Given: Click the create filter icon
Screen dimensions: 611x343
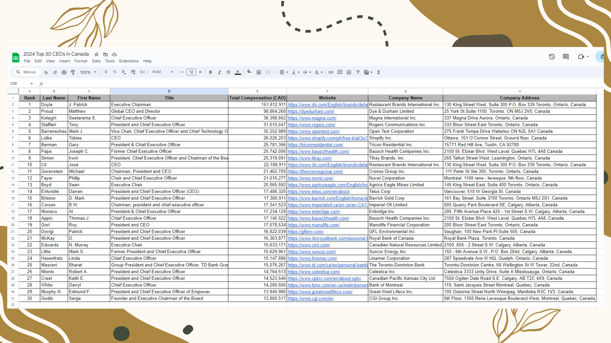Looking at the screenshot, I should [358, 72].
